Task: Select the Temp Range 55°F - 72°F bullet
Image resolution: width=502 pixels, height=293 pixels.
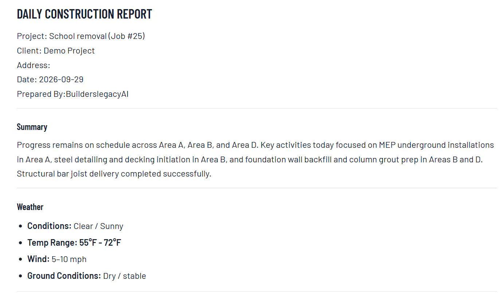Action: [x=74, y=242]
